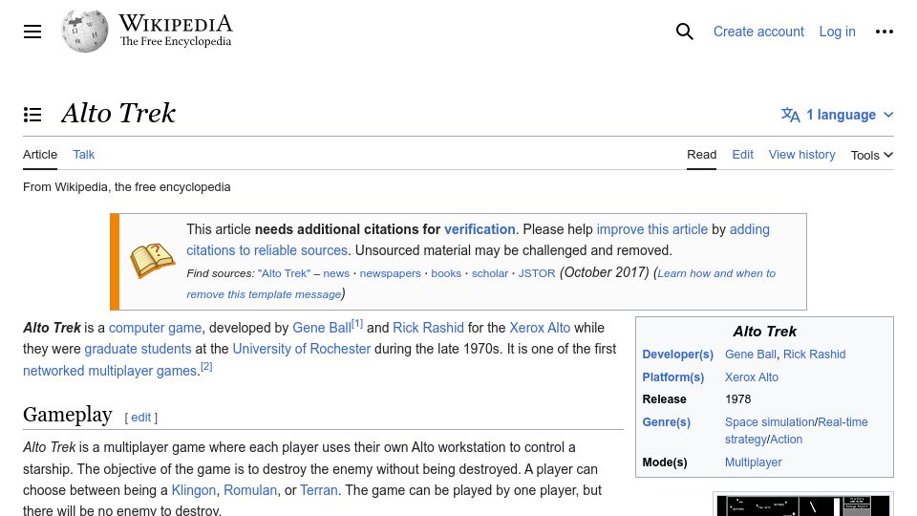
Task: Select the Read tab
Action: (701, 155)
